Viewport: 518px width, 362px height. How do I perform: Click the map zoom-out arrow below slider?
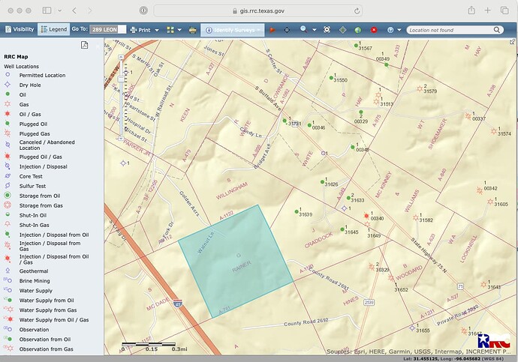[x=121, y=138]
